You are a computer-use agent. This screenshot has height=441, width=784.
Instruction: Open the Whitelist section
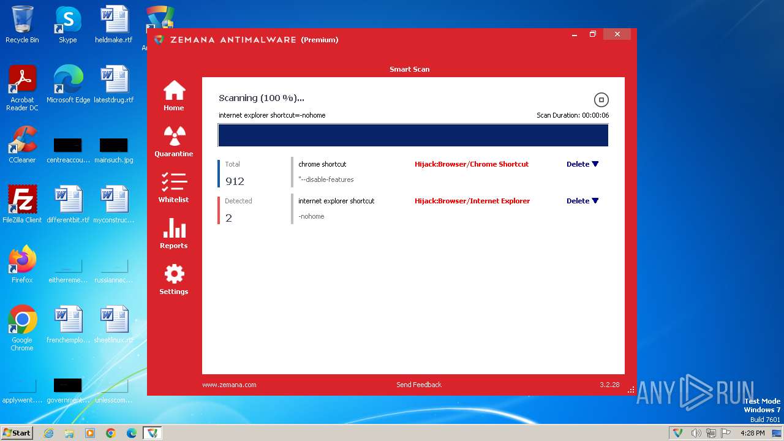(174, 187)
